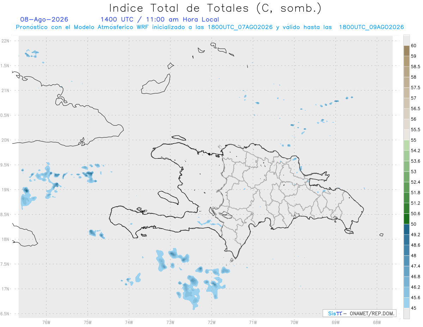Image resolution: width=423 pixels, height=327 pixels.
Task: Click the longitude label "73W"
Action: tap(170, 322)
